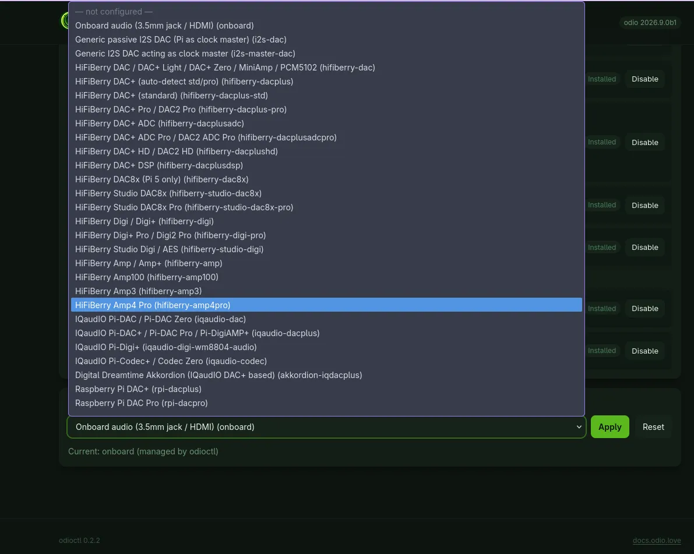Select HiFiBerry DAC+ DSP option
The height and width of the screenshot is (554, 694).
326,165
